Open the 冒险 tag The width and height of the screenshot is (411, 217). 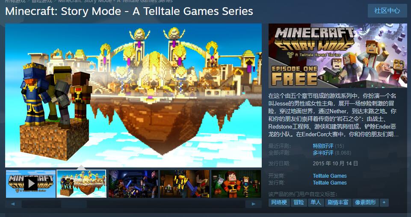(299, 202)
